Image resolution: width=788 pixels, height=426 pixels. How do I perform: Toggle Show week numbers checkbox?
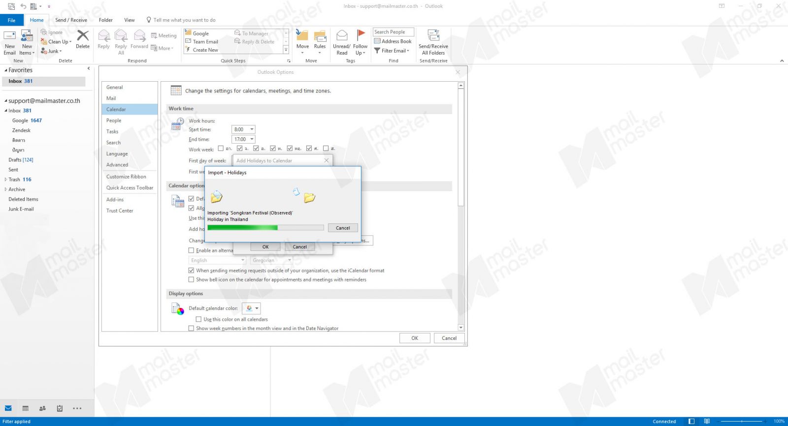(191, 328)
